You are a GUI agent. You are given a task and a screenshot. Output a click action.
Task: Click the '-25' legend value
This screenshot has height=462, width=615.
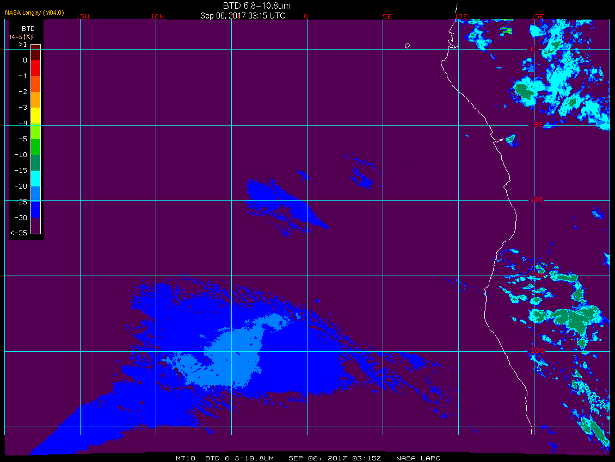21,202
